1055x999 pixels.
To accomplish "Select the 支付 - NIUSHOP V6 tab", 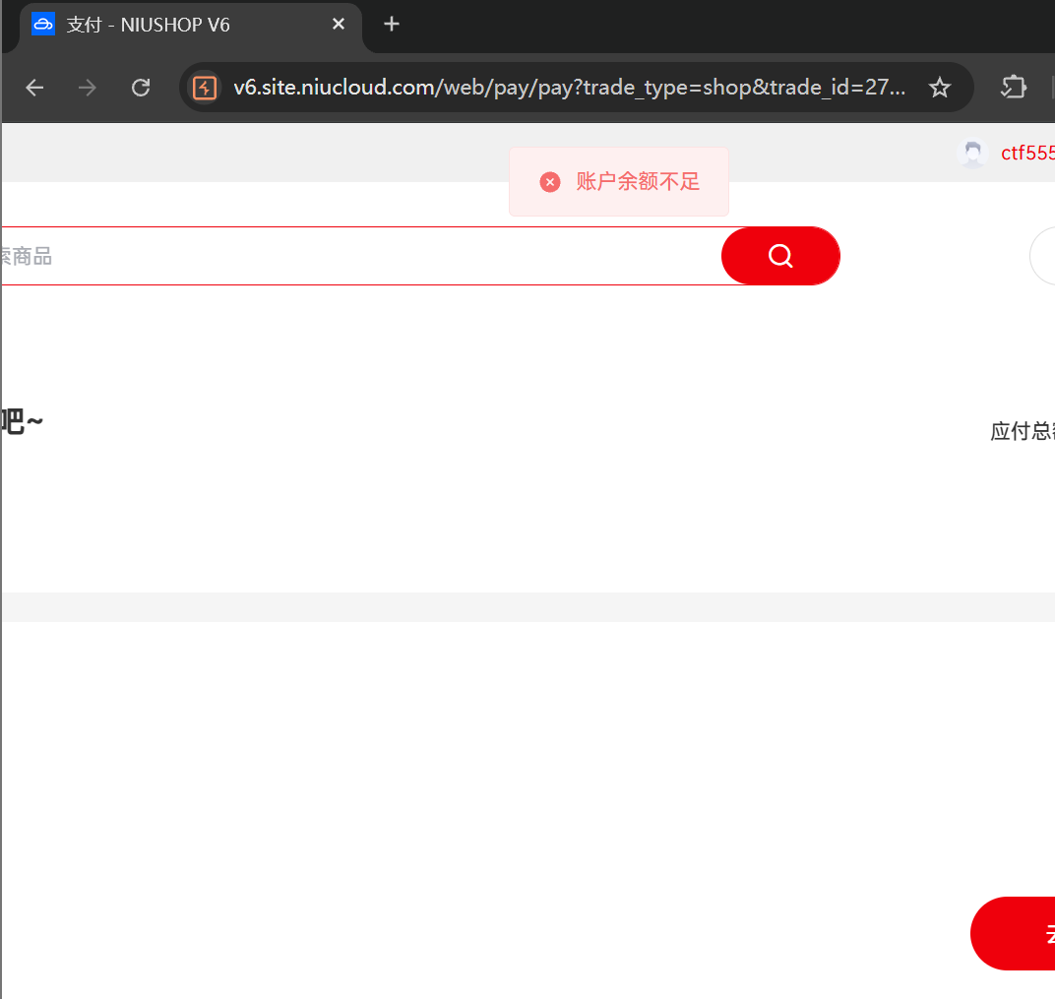I will click(x=190, y=26).
